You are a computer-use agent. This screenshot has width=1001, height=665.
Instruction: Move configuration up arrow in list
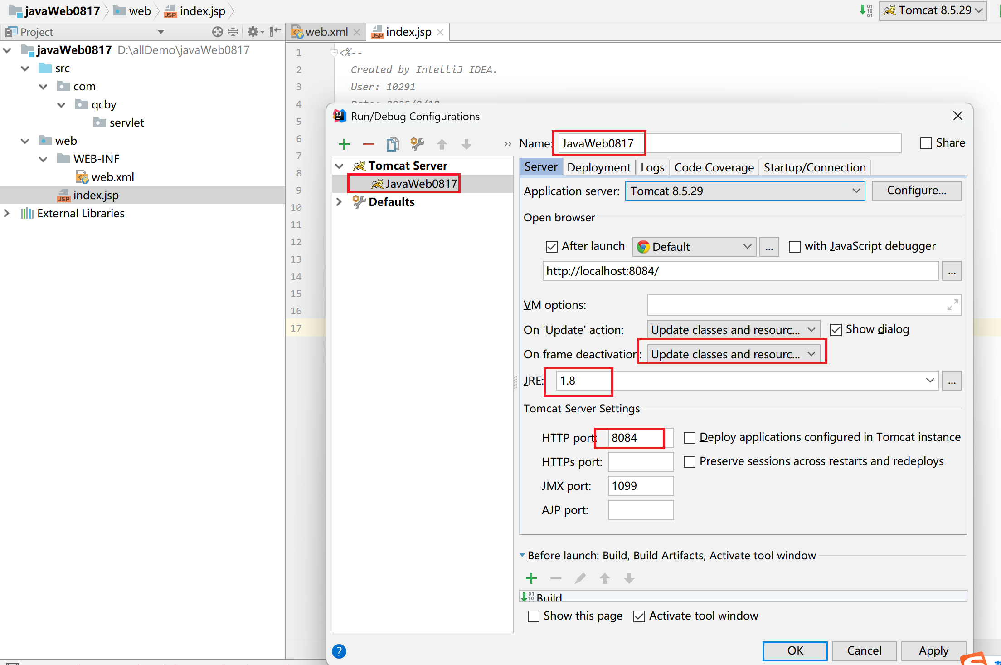tap(442, 144)
